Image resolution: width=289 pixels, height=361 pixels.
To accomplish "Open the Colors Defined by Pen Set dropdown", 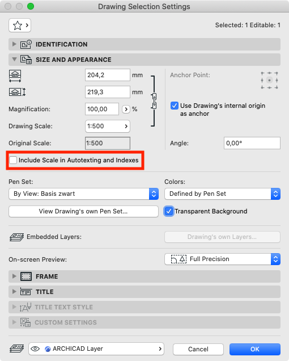I will pyautogui.click(x=222, y=194).
